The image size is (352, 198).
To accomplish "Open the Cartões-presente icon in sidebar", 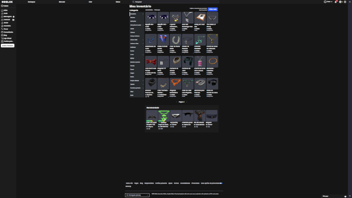I will [2, 41].
